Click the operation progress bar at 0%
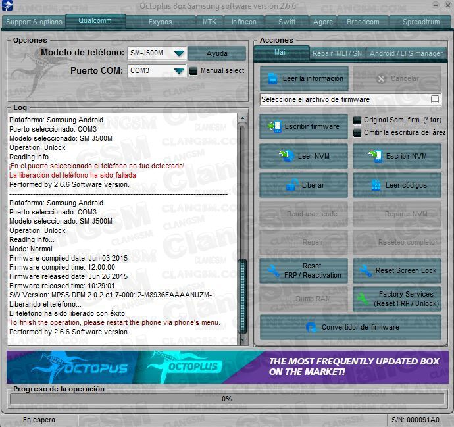This screenshot has width=454, height=427. coord(227,399)
